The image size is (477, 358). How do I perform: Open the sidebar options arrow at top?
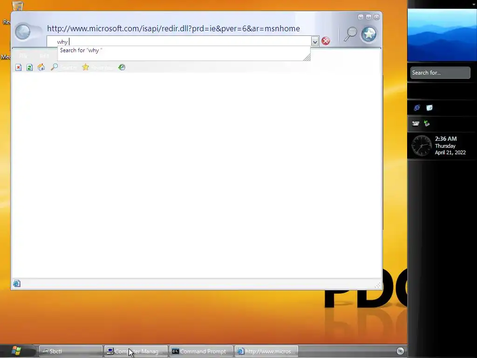coord(474,4)
